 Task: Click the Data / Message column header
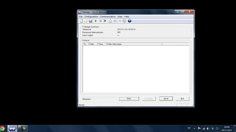[x=134, y=44]
